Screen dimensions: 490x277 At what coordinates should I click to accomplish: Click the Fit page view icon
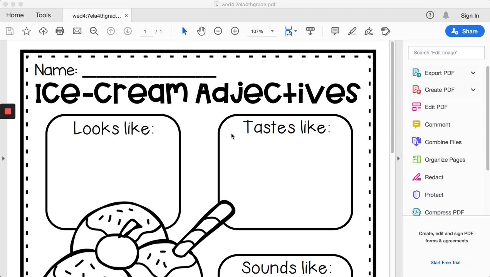(289, 31)
